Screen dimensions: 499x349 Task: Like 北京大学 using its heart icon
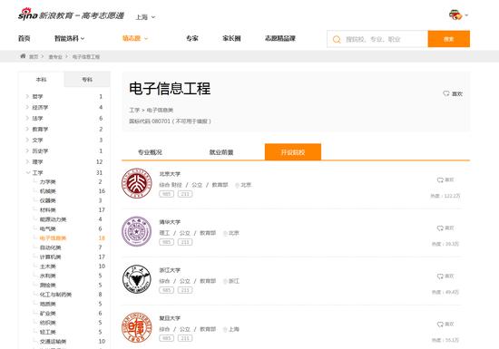click(440, 179)
